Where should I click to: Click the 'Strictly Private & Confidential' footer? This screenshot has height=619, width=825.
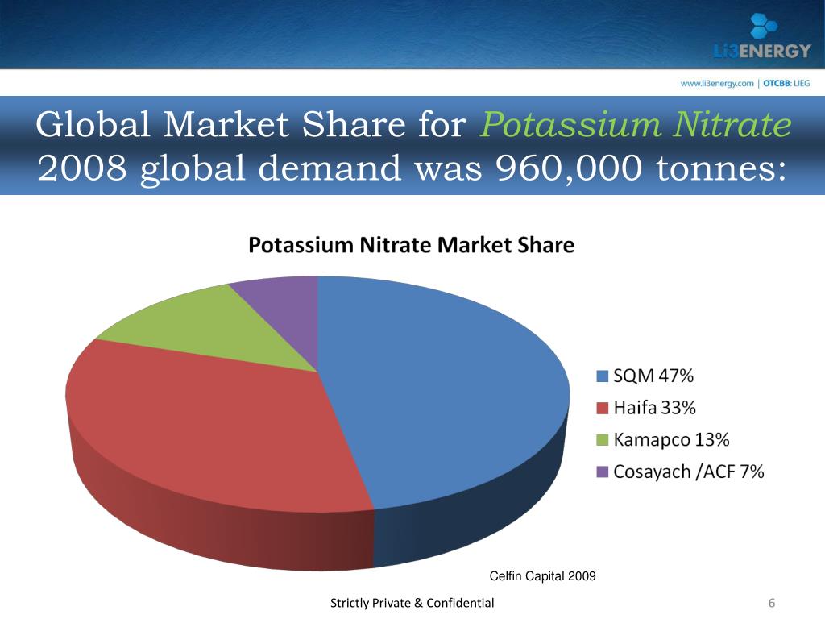point(412,603)
